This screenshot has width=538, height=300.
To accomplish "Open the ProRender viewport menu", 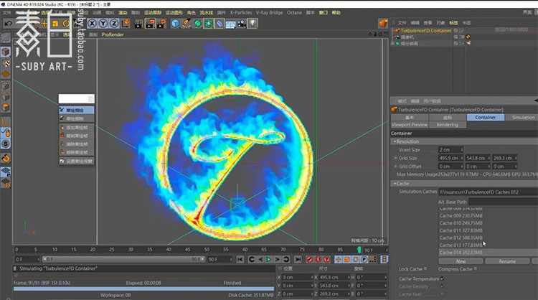I will coord(113,34).
